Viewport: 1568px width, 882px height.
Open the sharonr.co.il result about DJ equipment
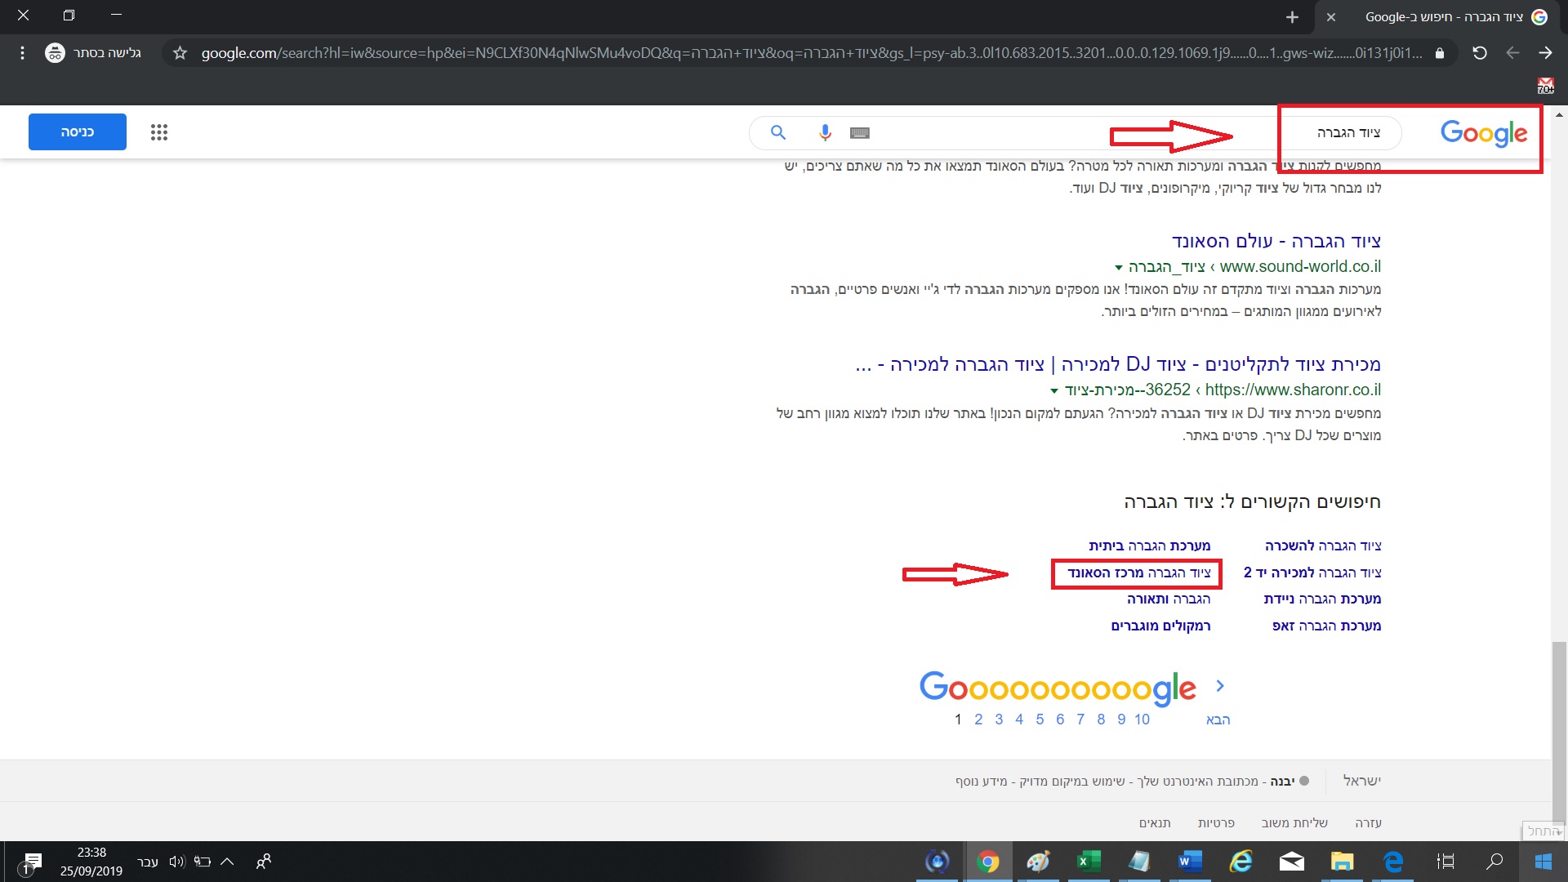point(1118,364)
